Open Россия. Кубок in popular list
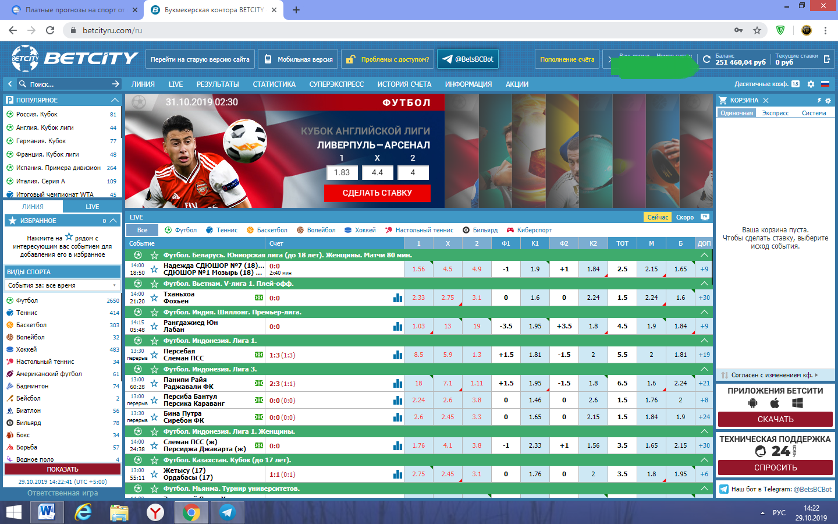This screenshot has width=838, height=524. pos(37,114)
